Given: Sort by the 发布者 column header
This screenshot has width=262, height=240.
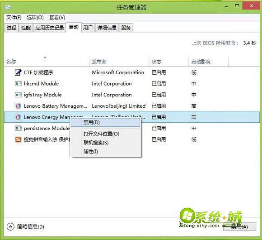Looking at the screenshot, I should click(x=119, y=61).
